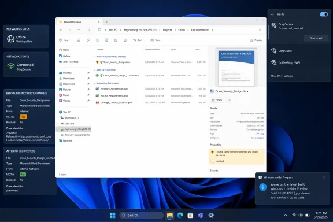Click Orion in the breadcrumb path
333x222 pixels.
pos(182,30)
